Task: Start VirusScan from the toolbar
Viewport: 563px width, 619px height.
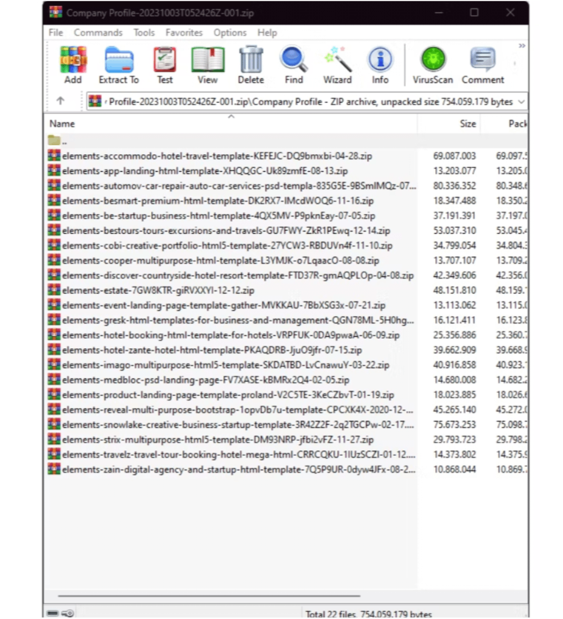Action: 432,65
